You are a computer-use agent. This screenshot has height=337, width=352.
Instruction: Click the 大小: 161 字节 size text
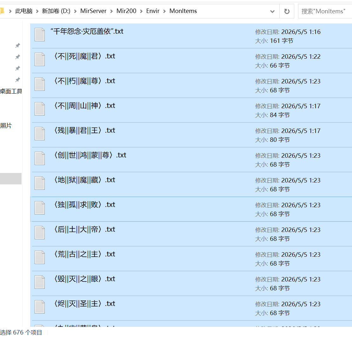[274, 41]
